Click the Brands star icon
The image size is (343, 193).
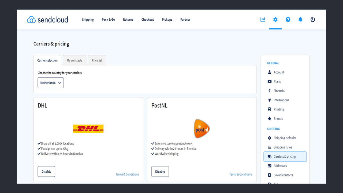click(270, 118)
